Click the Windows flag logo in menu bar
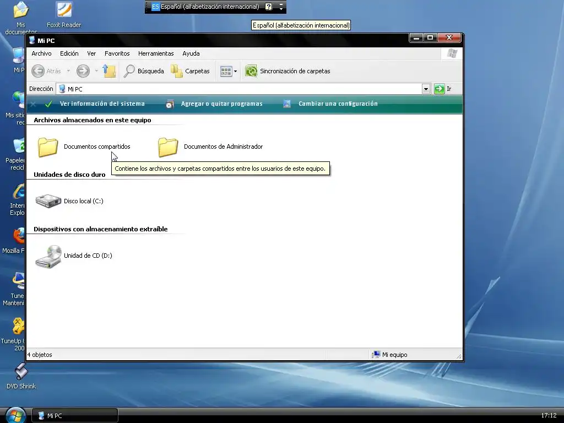564x423 pixels. (x=452, y=53)
